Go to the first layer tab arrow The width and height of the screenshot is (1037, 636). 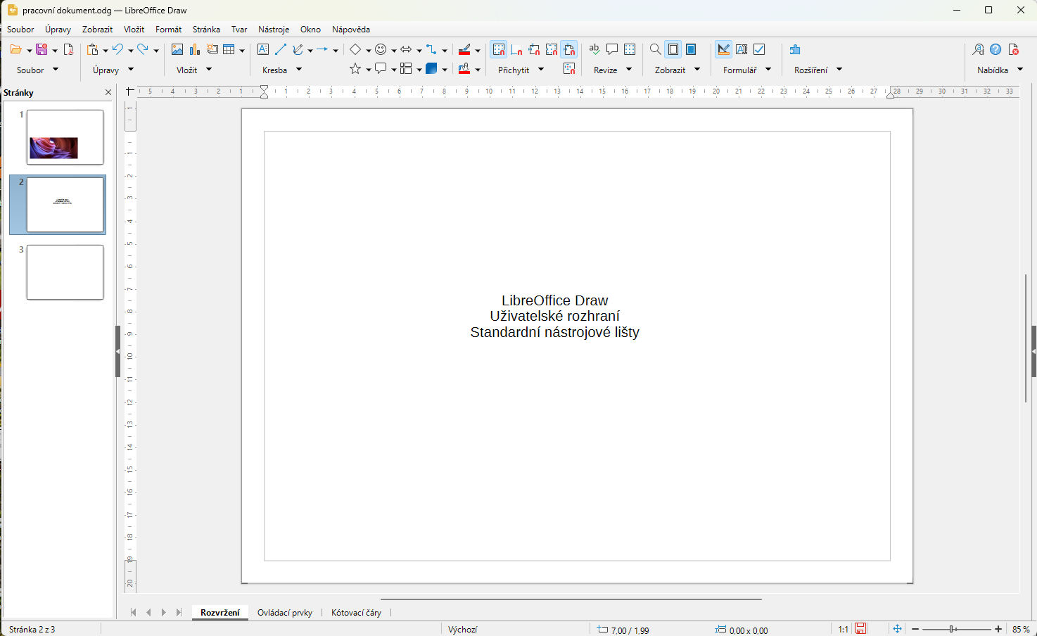[x=133, y=613]
